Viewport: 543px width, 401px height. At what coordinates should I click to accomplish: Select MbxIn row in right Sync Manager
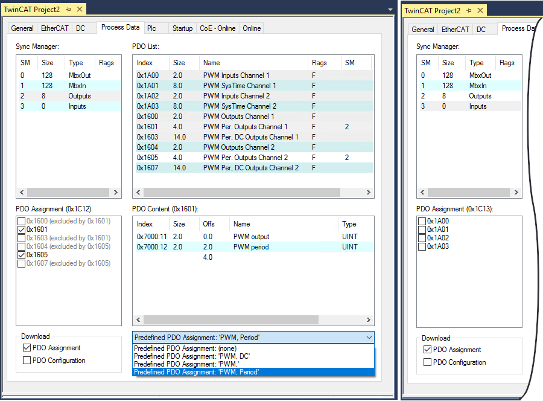[x=469, y=86]
